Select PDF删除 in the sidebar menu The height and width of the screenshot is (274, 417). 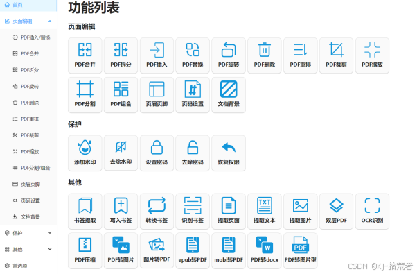pos(28,103)
